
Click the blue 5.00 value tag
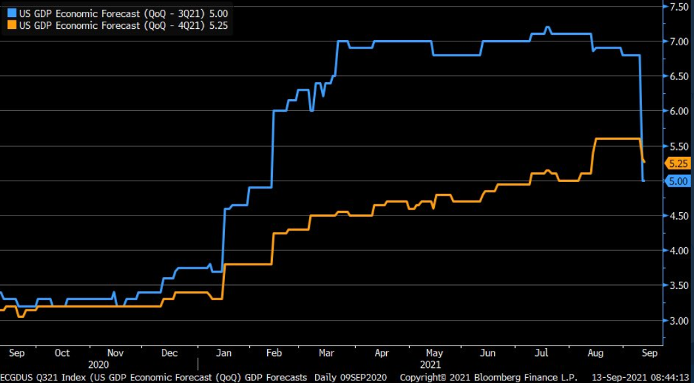click(677, 181)
